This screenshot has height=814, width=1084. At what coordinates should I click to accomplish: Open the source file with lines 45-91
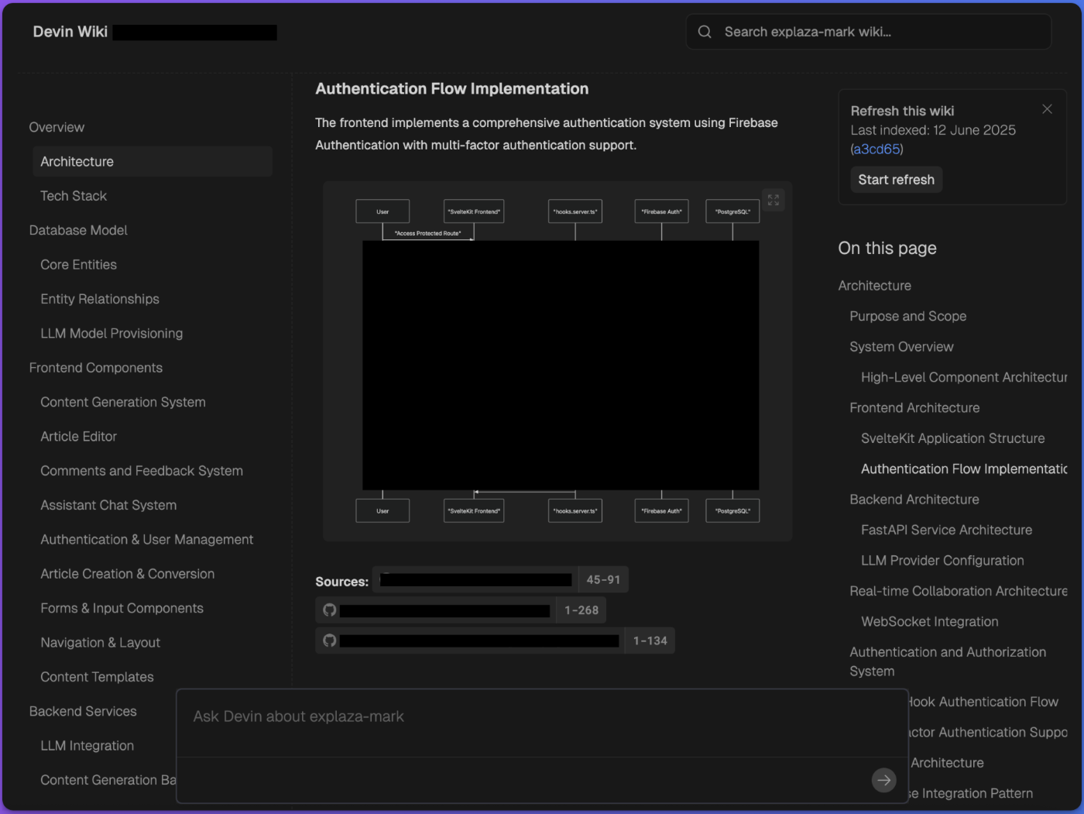tap(500, 579)
